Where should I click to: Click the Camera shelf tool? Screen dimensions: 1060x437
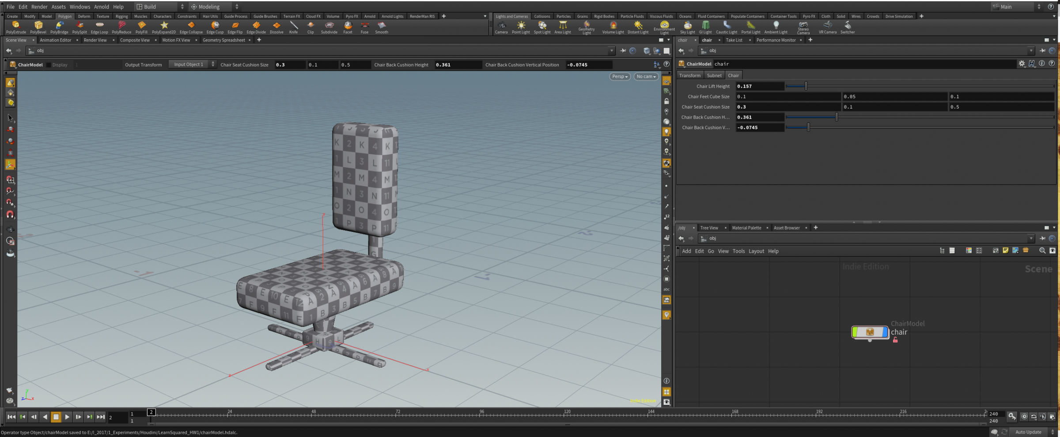click(501, 27)
